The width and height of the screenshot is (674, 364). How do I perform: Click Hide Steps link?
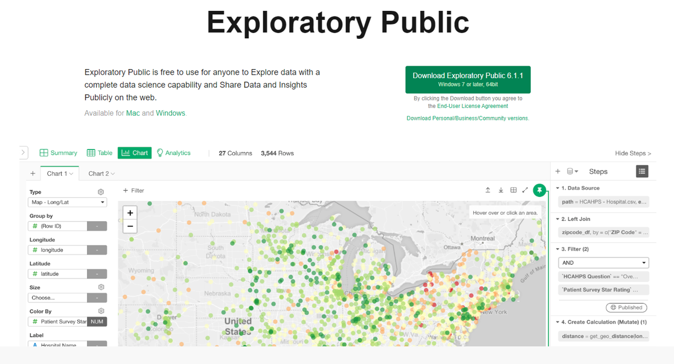(x=633, y=153)
